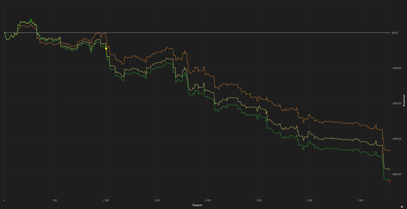Click the green starting point dot

coord(5,33)
